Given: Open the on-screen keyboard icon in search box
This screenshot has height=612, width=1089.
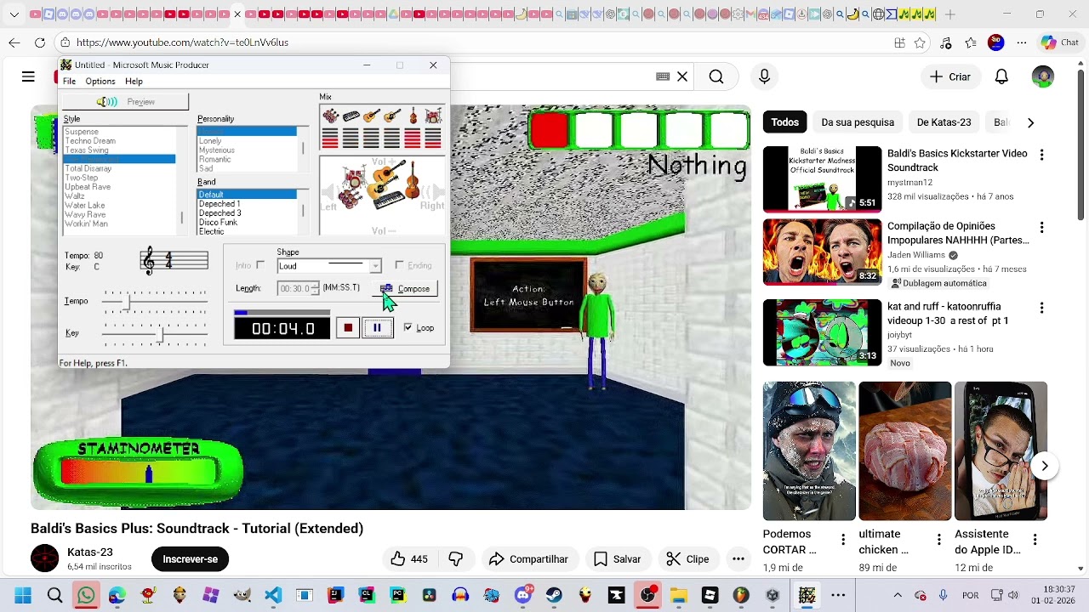Looking at the screenshot, I should pos(663,76).
